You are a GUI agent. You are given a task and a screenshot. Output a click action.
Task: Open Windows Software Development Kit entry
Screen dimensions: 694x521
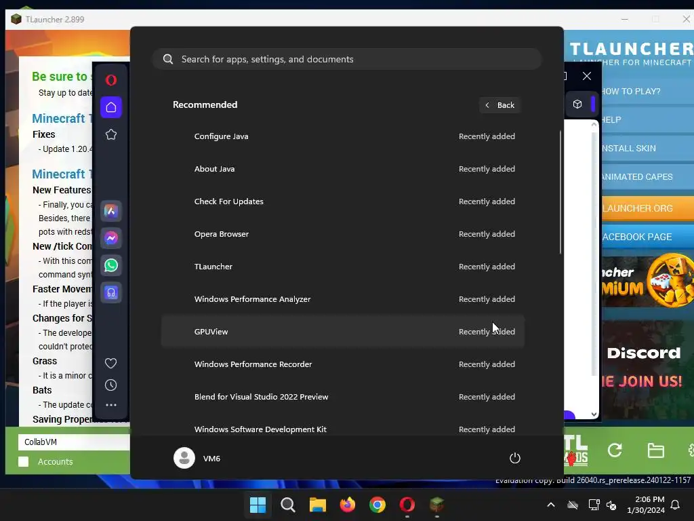coord(342,428)
